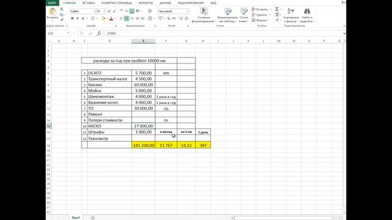Open the ФАЙЛ tab

(52, 2)
